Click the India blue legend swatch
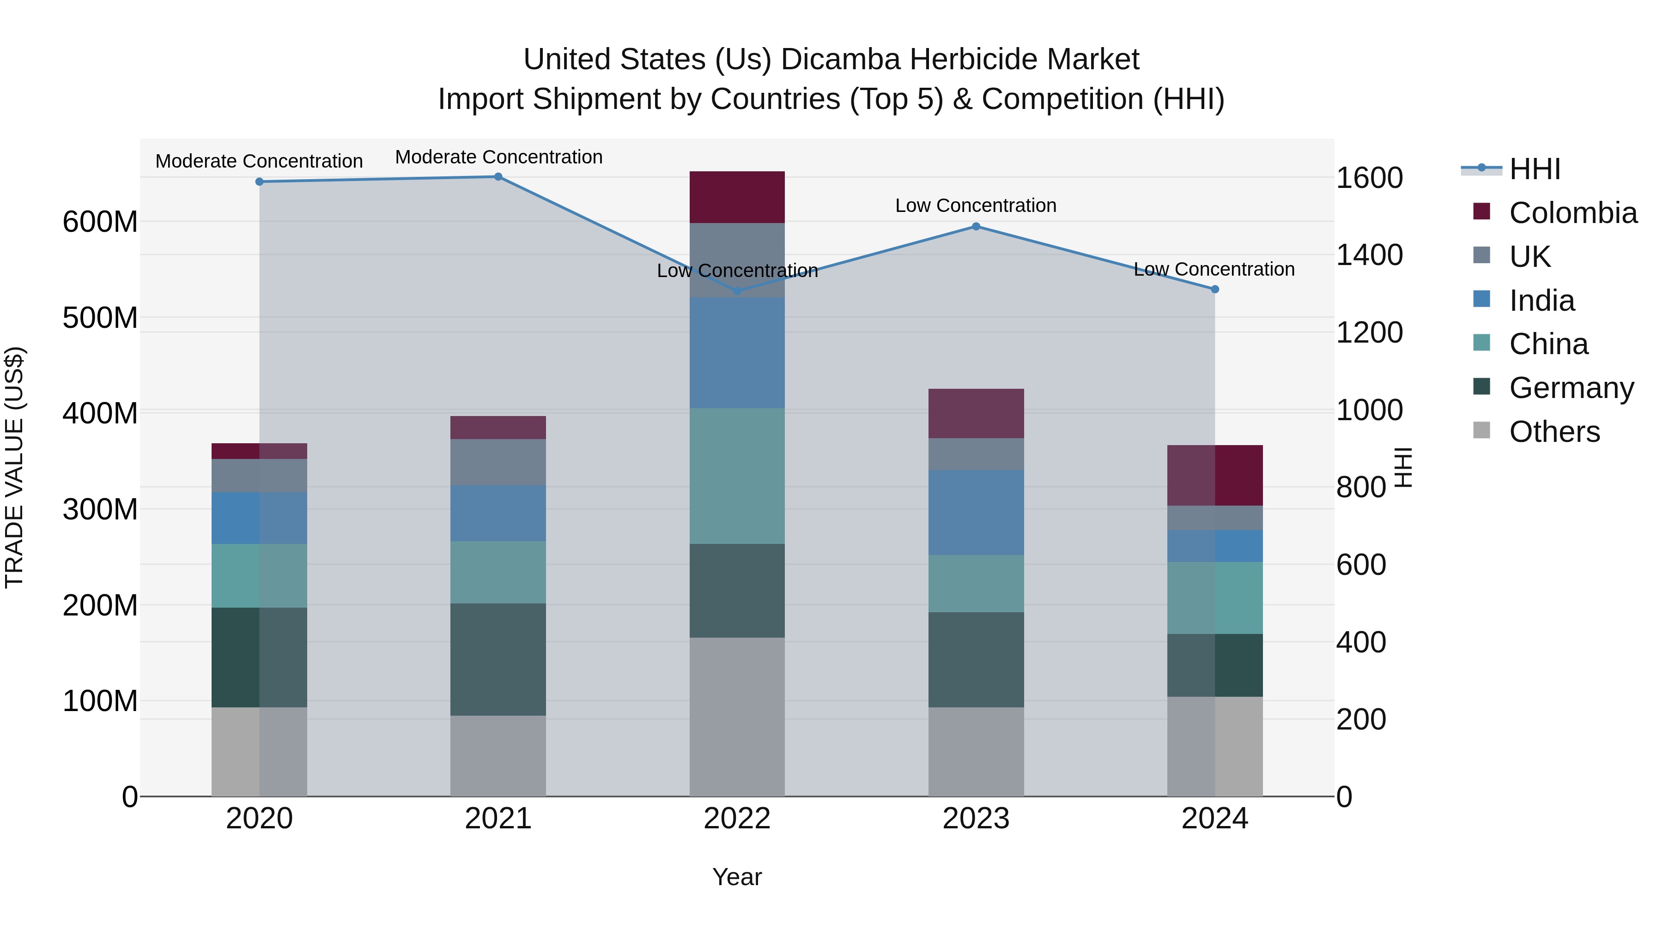 1481,299
